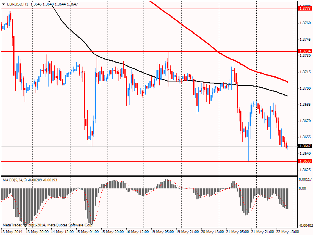313x235 pixels.
Task: Click the 0.00 value on the MACD scale
Action: coord(302,188)
